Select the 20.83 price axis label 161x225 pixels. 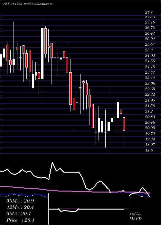point(150,117)
